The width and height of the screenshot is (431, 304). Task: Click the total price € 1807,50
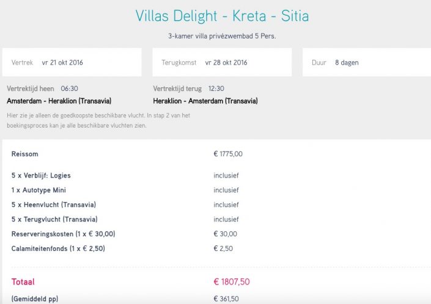click(232, 282)
